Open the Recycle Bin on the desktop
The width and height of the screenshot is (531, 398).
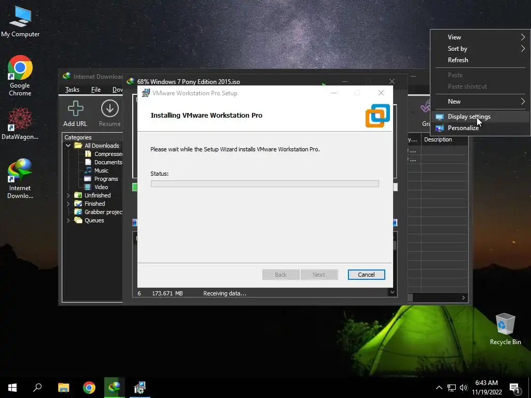pos(505,329)
